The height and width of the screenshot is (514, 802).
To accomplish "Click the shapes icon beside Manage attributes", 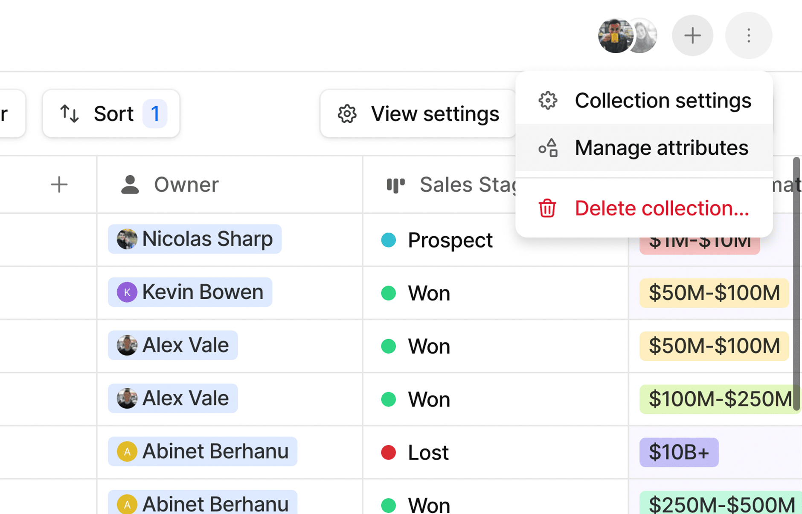I will point(548,148).
